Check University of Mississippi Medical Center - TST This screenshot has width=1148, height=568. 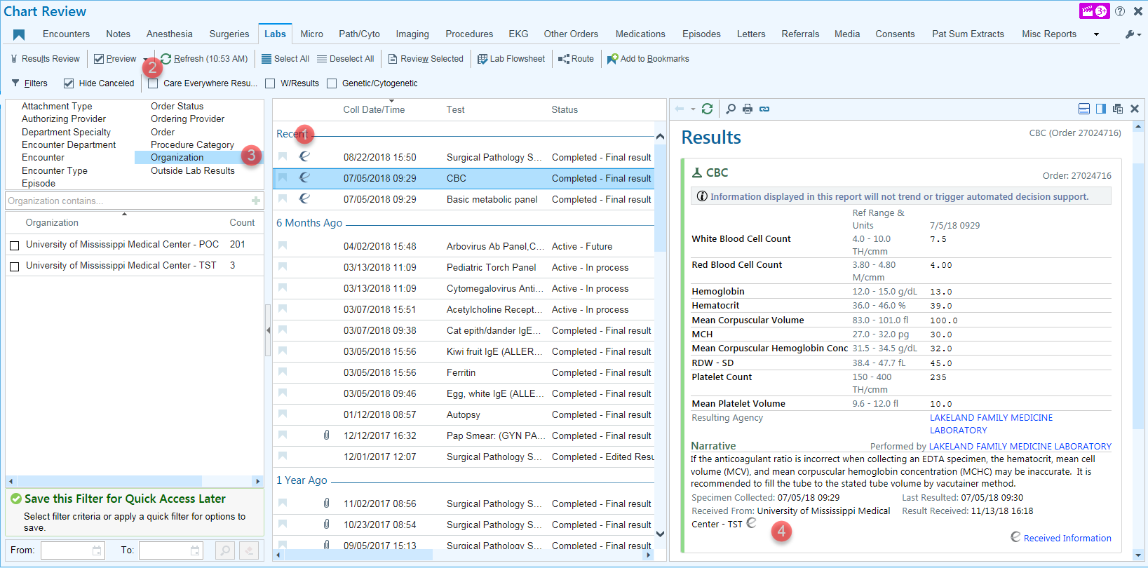click(x=14, y=266)
